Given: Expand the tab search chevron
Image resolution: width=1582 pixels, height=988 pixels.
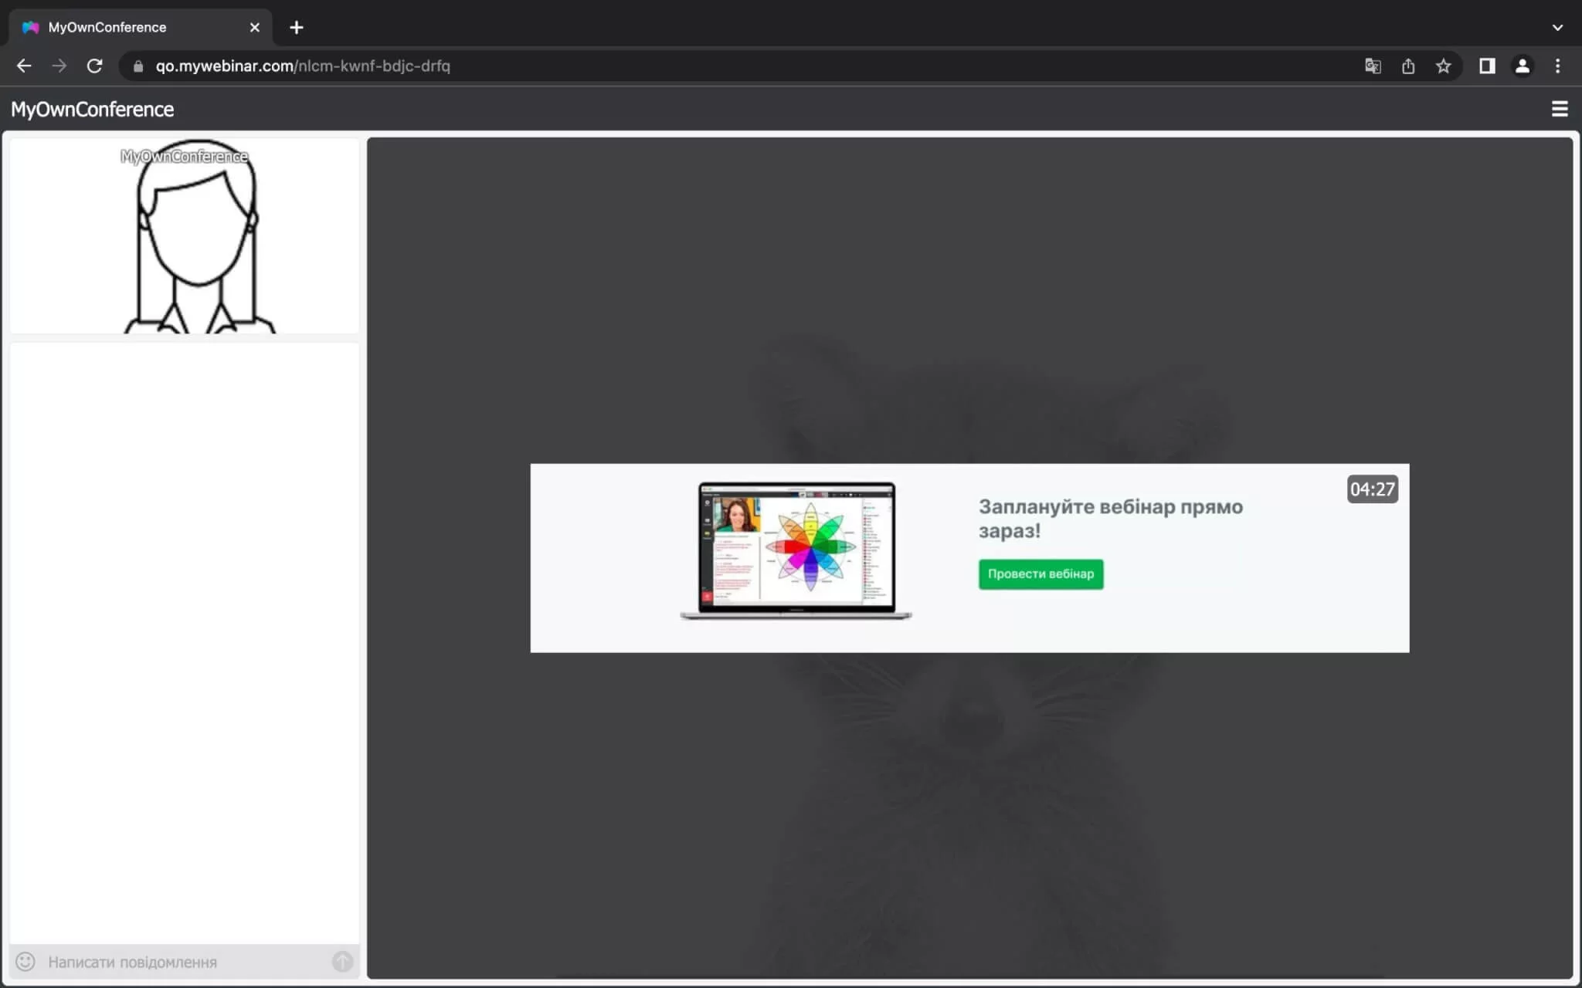Looking at the screenshot, I should coord(1557,27).
